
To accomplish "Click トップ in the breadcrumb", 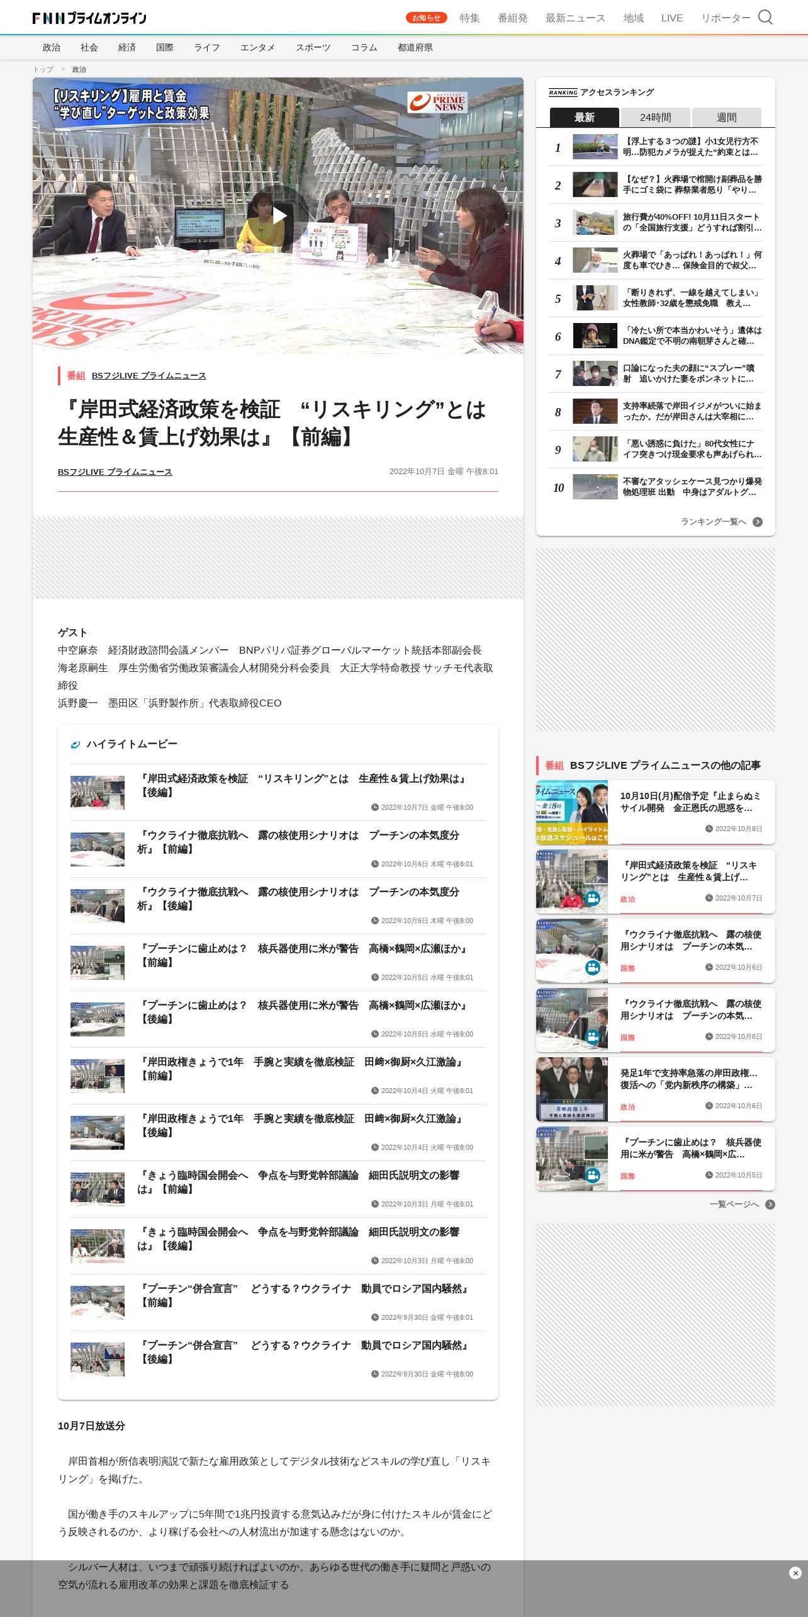I will tap(43, 69).
